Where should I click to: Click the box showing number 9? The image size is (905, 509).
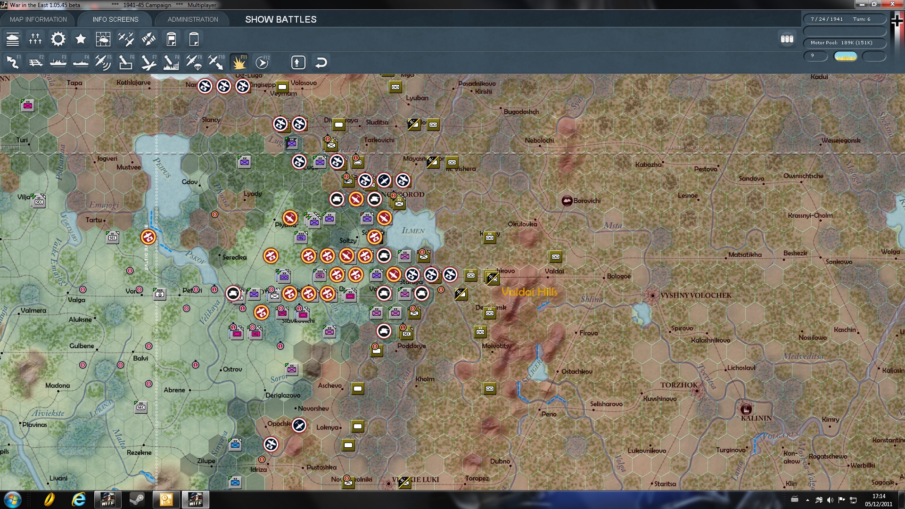click(x=815, y=56)
